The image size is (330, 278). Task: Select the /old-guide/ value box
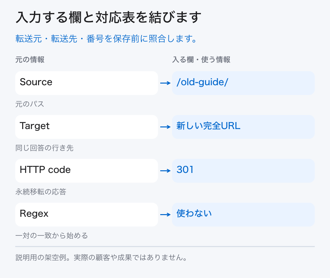tap(243, 83)
